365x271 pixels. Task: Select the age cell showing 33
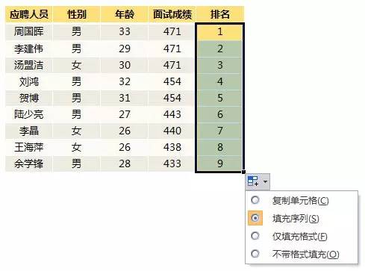(125, 31)
